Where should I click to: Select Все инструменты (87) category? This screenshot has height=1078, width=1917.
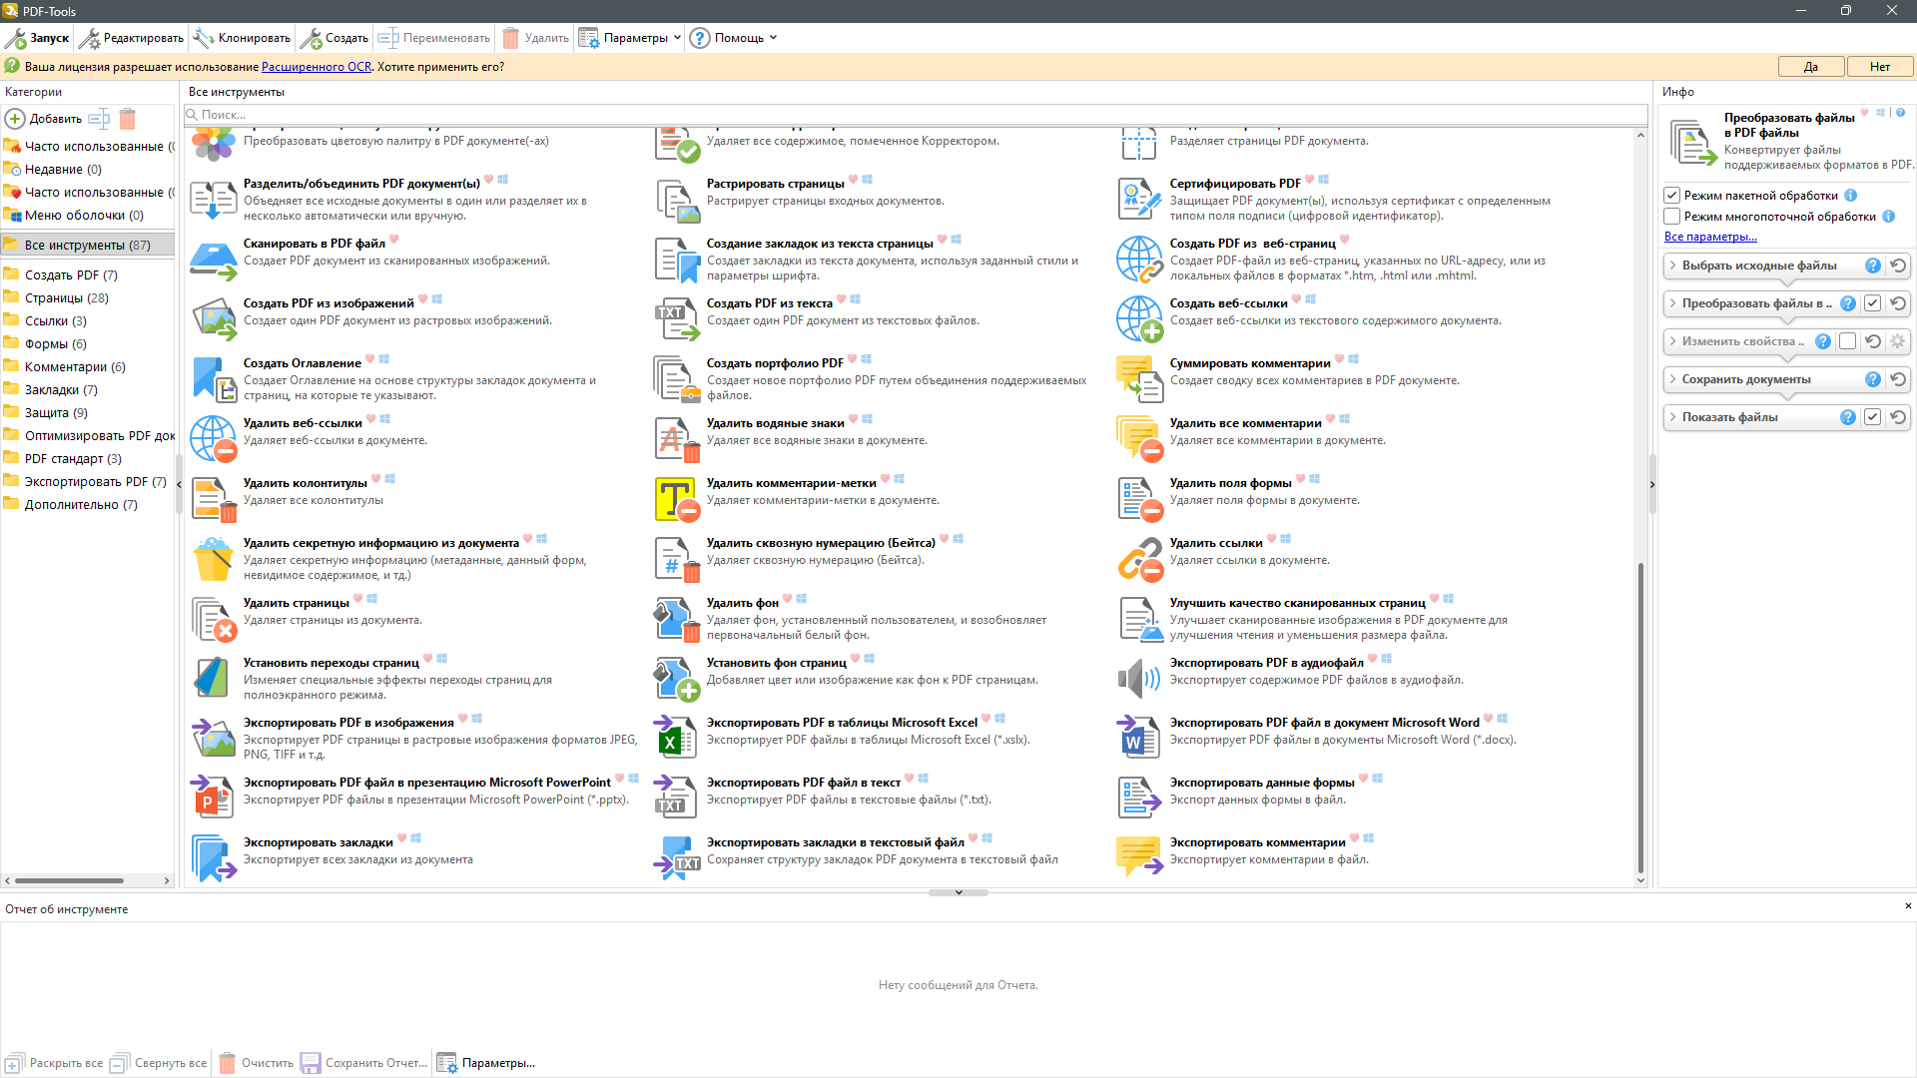tap(88, 246)
